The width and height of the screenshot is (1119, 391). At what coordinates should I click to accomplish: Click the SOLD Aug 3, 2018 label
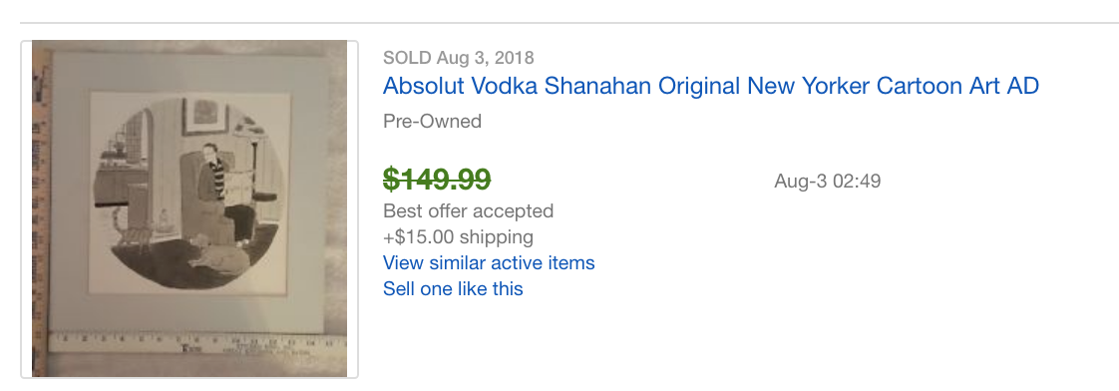coord(458,58)
